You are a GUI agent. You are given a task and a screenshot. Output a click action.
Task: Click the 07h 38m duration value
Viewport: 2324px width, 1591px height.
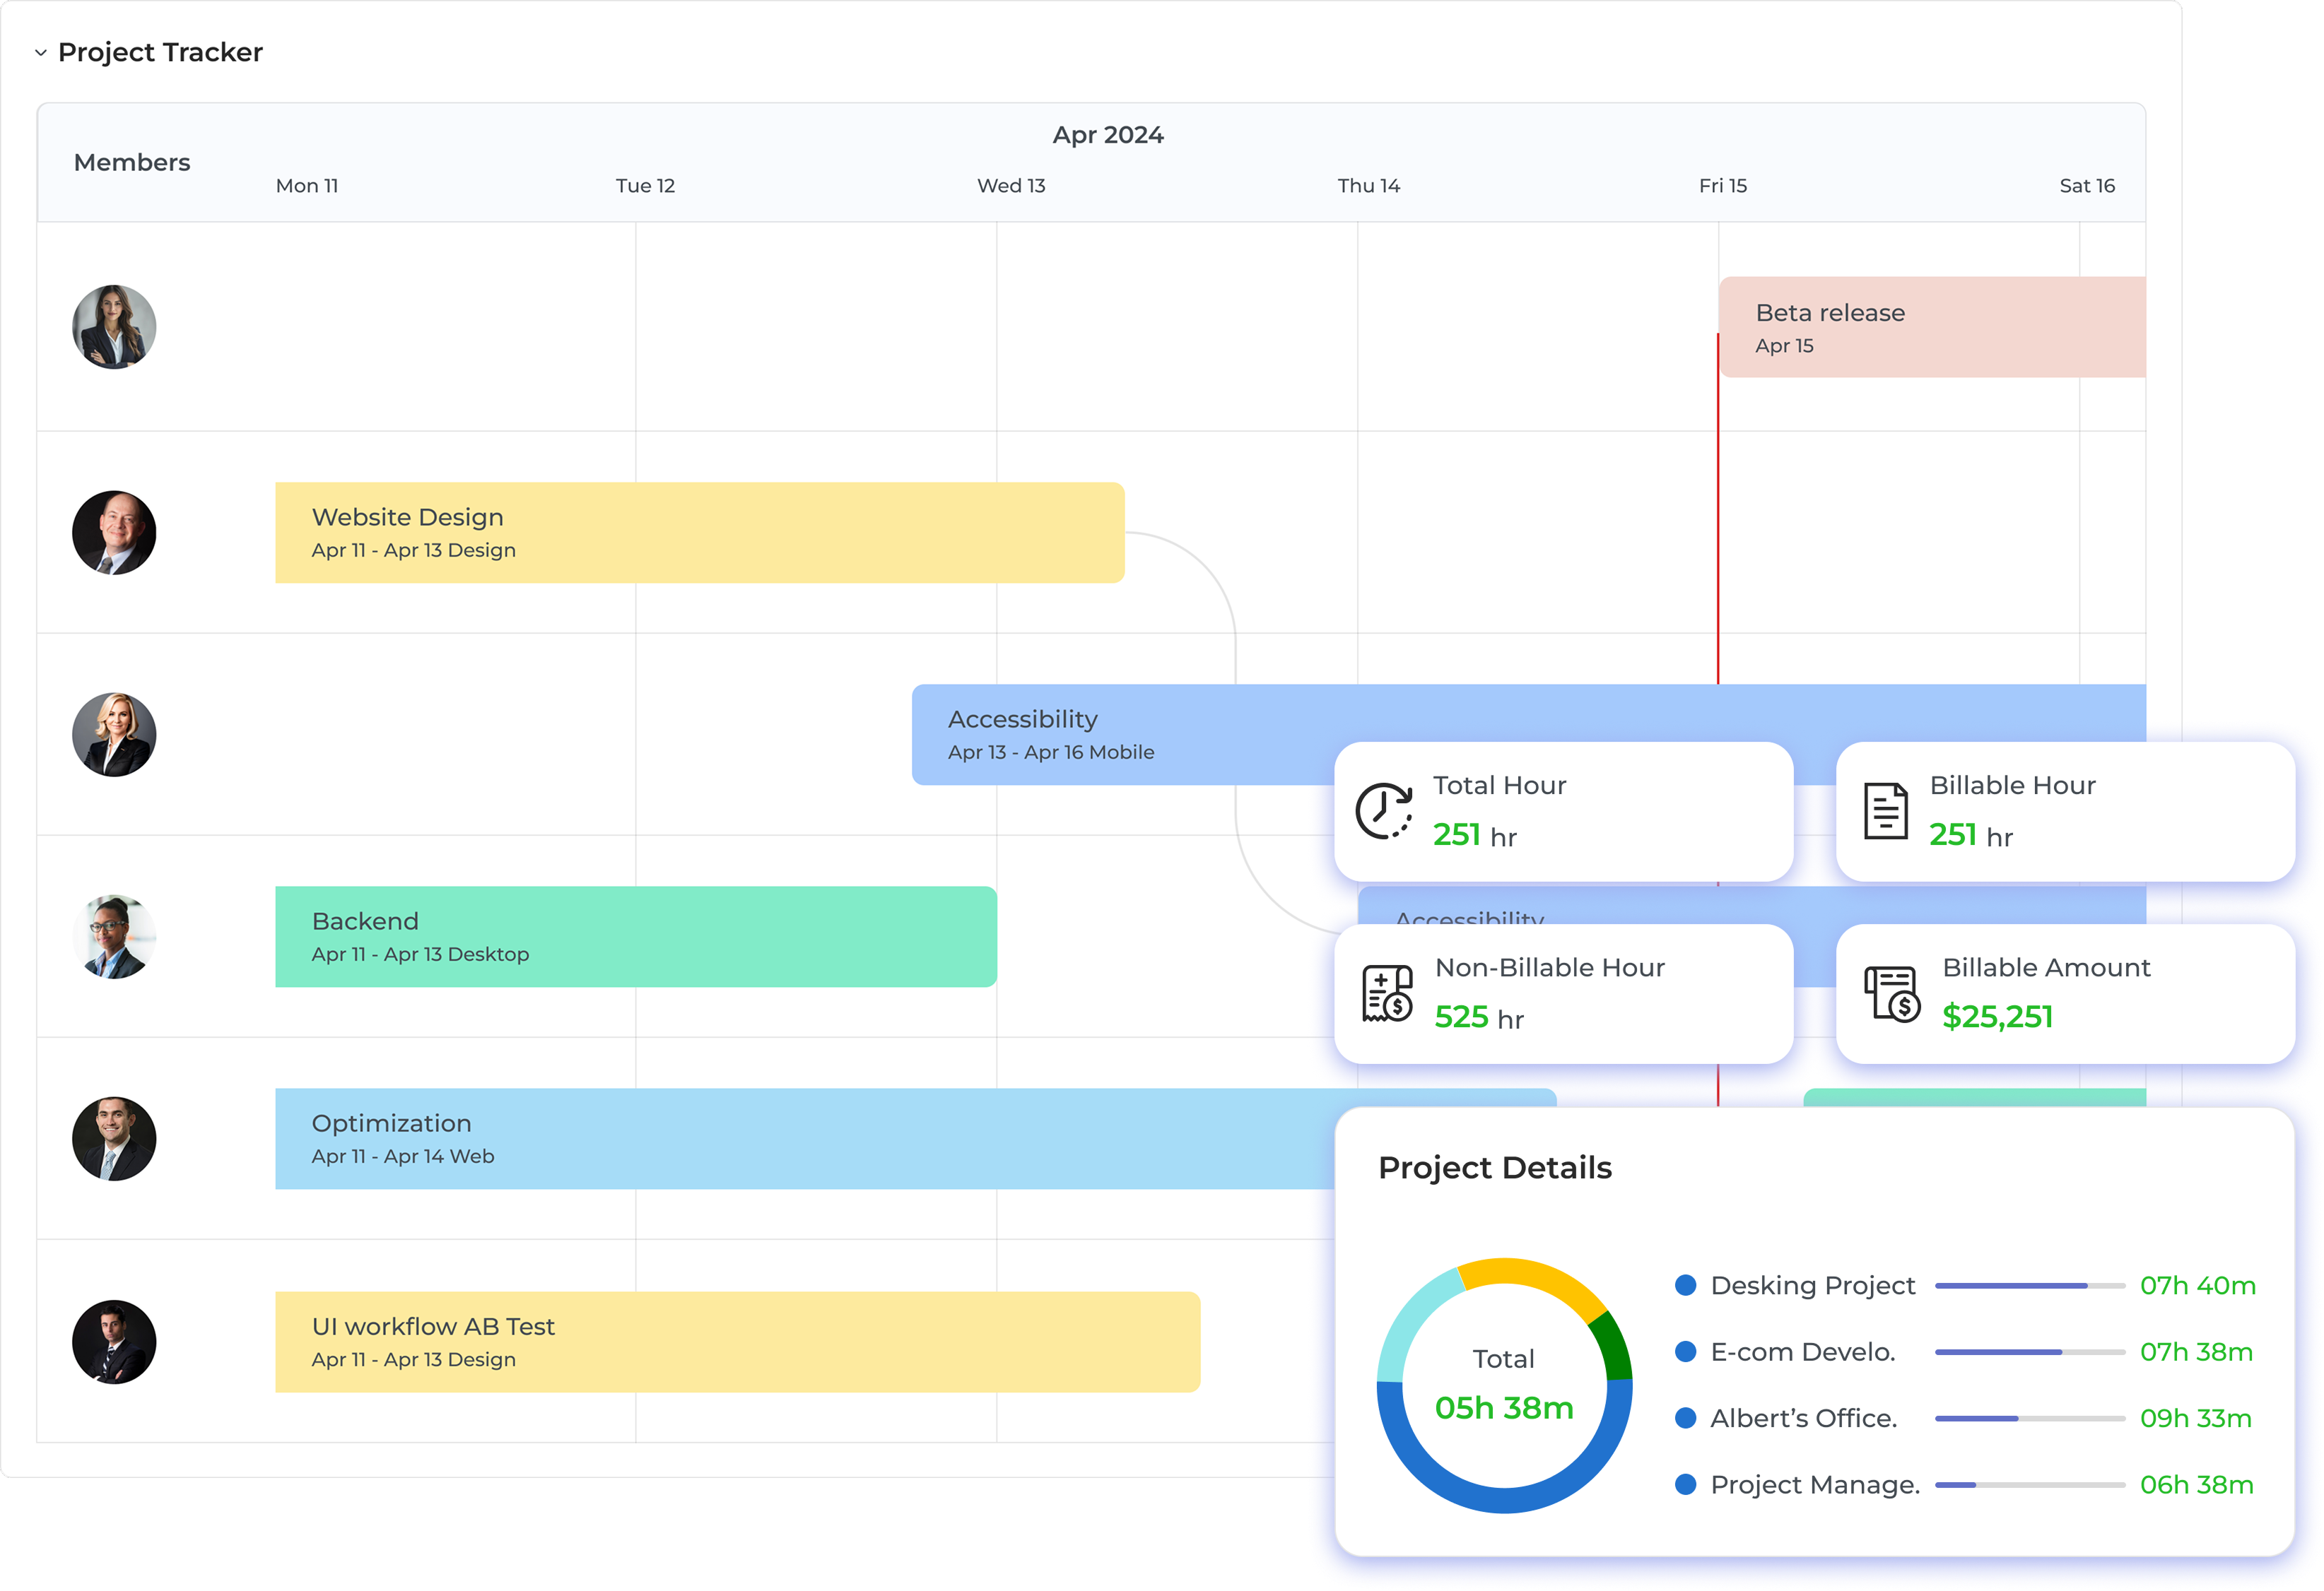(2196, 1352)
